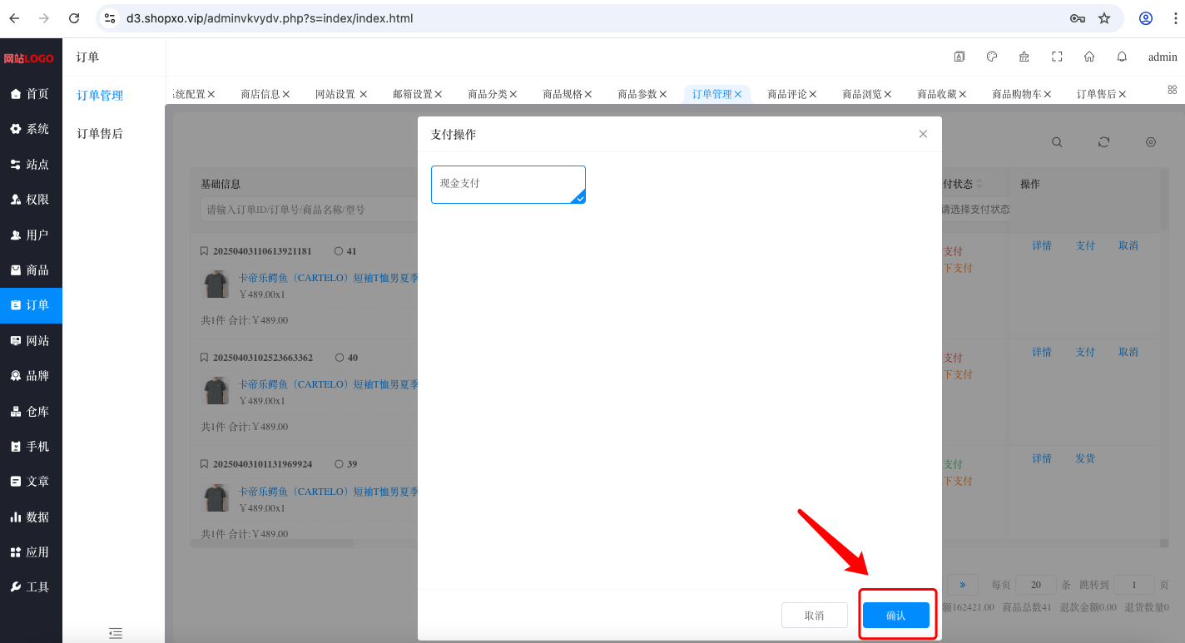The height and width of the screenshot is (643, 1185).
Task: Click the clear-cache broom icon
Action: [x=1024, y=57]
